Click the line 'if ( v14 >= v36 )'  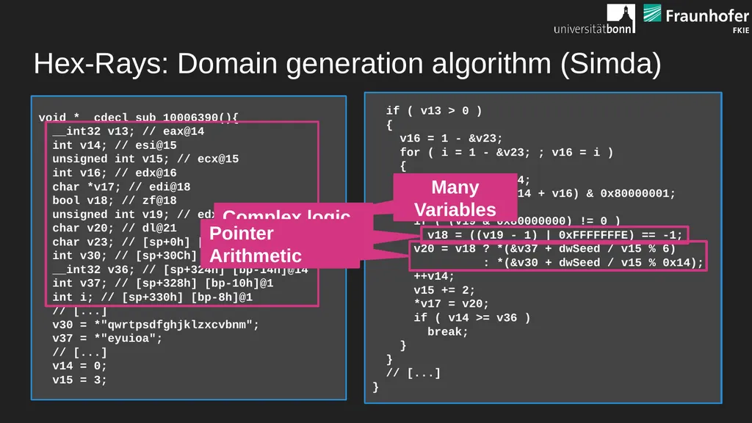(x=472, y=318)
